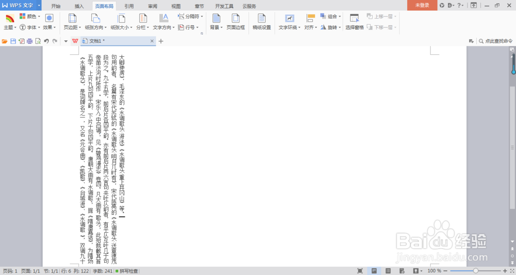Viewport: 516px width, 275px height.
Task: Click the redo icon
Action: coord(55,41)
